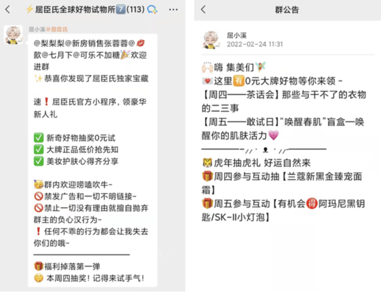This screenshot has height=293, width=381.
Task: Tap the @梨梨梨 mention in the message
Action: (49, 43)
